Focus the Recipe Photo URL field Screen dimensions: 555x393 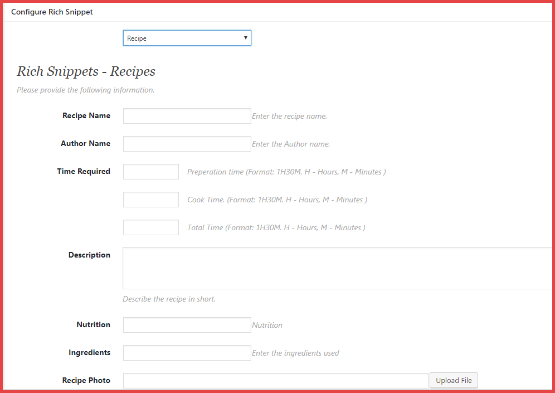(x=276, y=381)
